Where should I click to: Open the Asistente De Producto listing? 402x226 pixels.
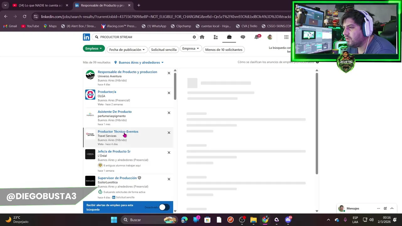[x=115, y=111]
